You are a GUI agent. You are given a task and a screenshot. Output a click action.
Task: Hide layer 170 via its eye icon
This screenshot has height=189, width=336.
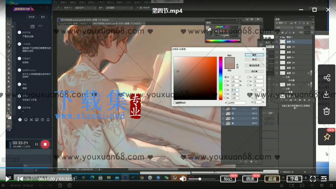pos(277,52)
